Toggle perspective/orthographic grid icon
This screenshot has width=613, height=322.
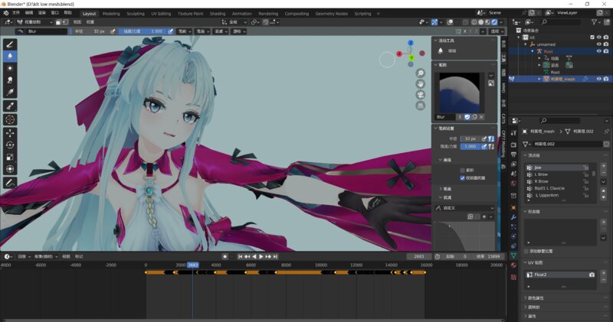pyautogui.click(x=420, y=106)
